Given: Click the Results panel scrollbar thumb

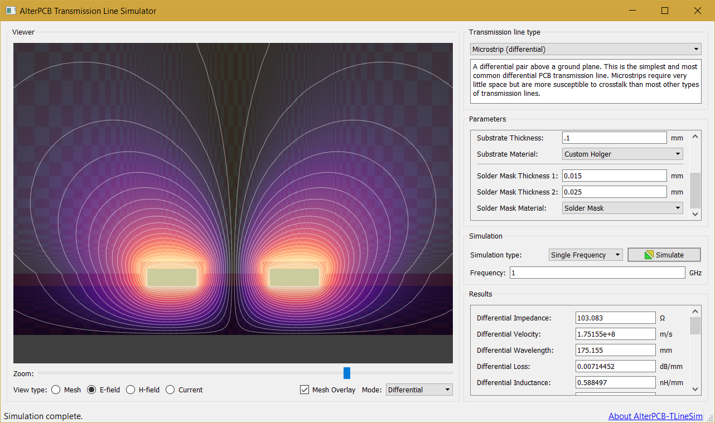Looking at the screenshot, I should coord(695,325).
